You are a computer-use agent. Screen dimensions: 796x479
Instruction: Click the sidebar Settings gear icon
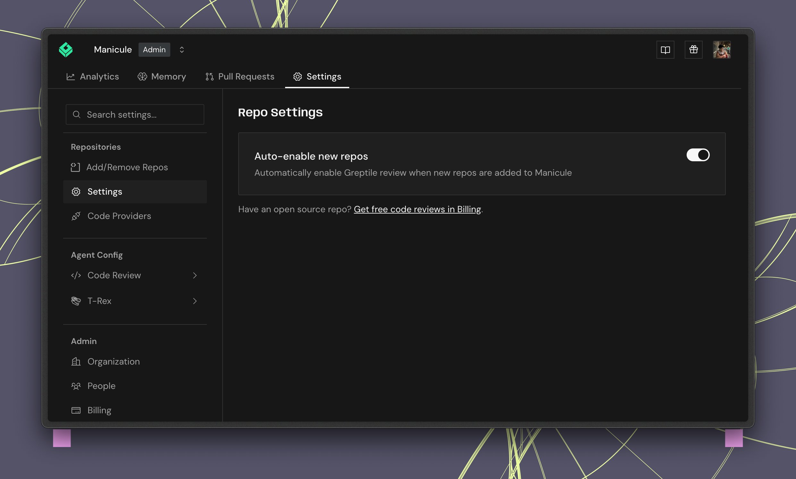[76, 192]
